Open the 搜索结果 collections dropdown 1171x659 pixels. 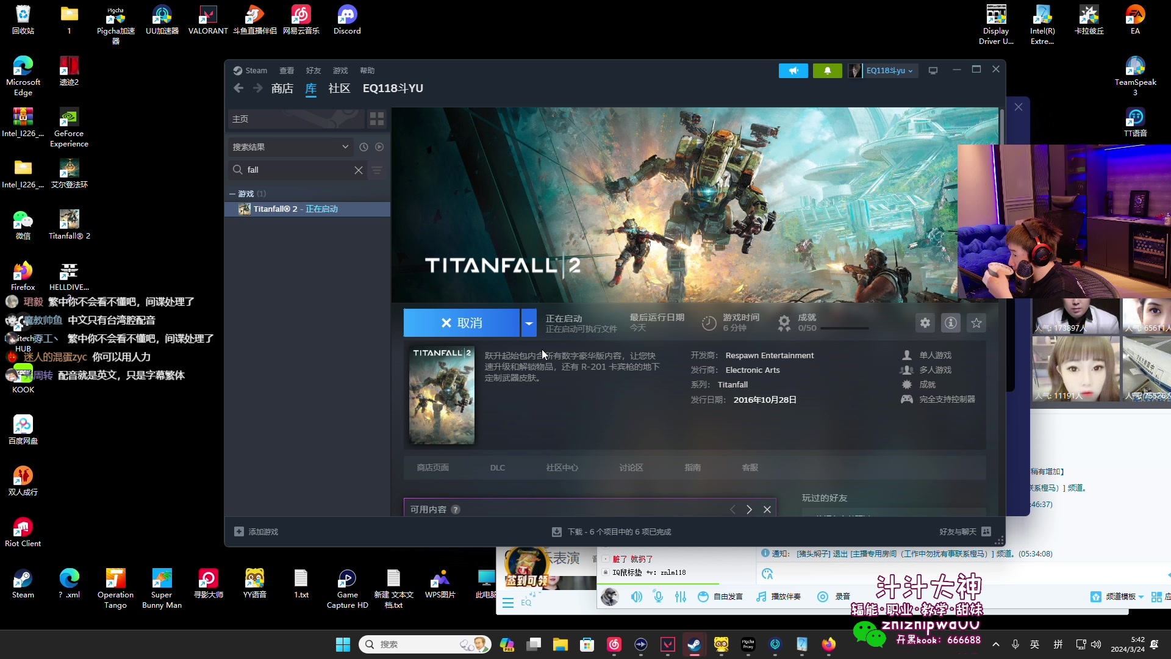click(291, 147)
